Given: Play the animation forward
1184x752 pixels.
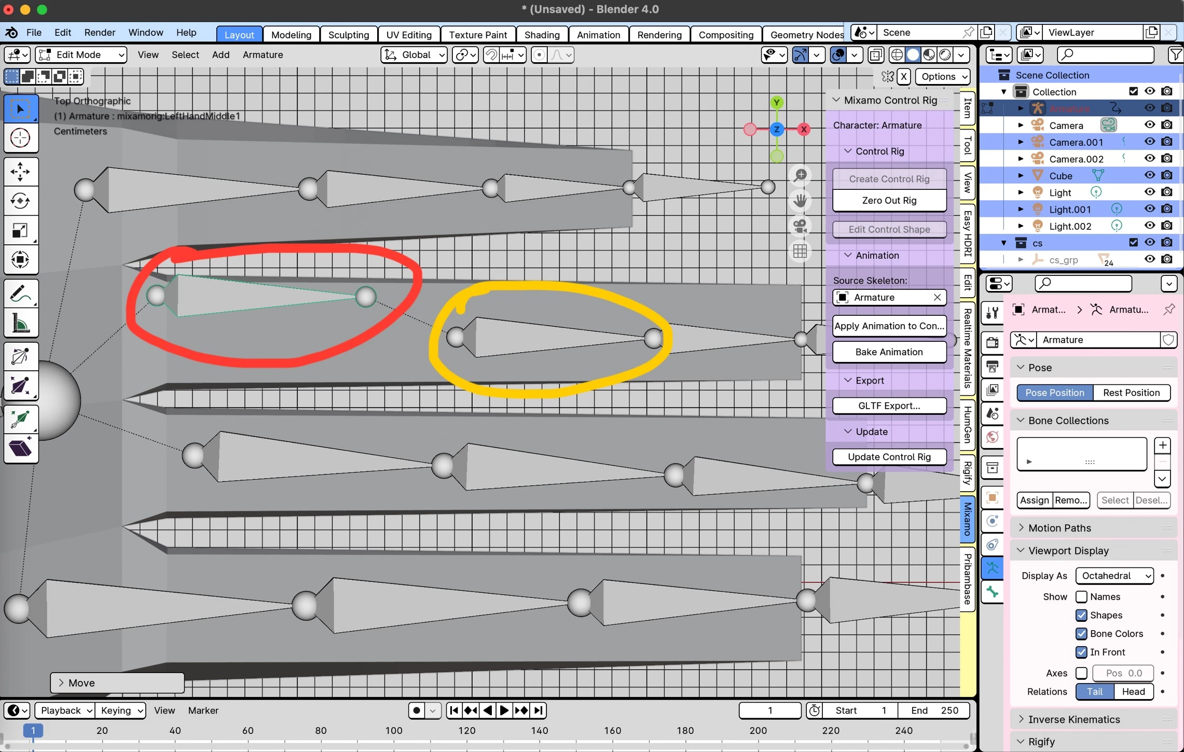Looking at the screenshot, I should (x=504, y=711).
